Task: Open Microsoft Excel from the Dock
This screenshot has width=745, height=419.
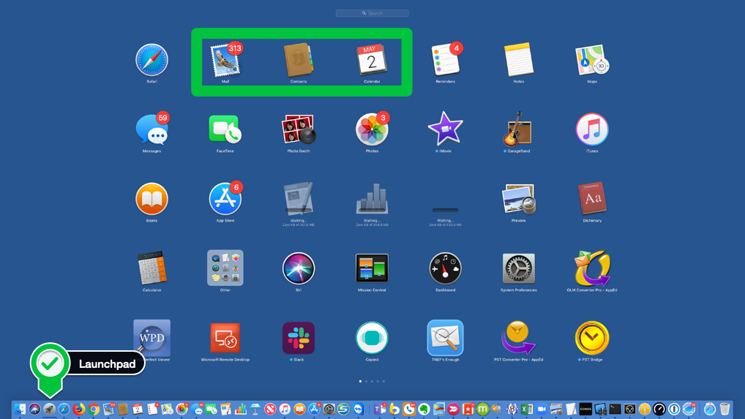Action: pos(526,409)
